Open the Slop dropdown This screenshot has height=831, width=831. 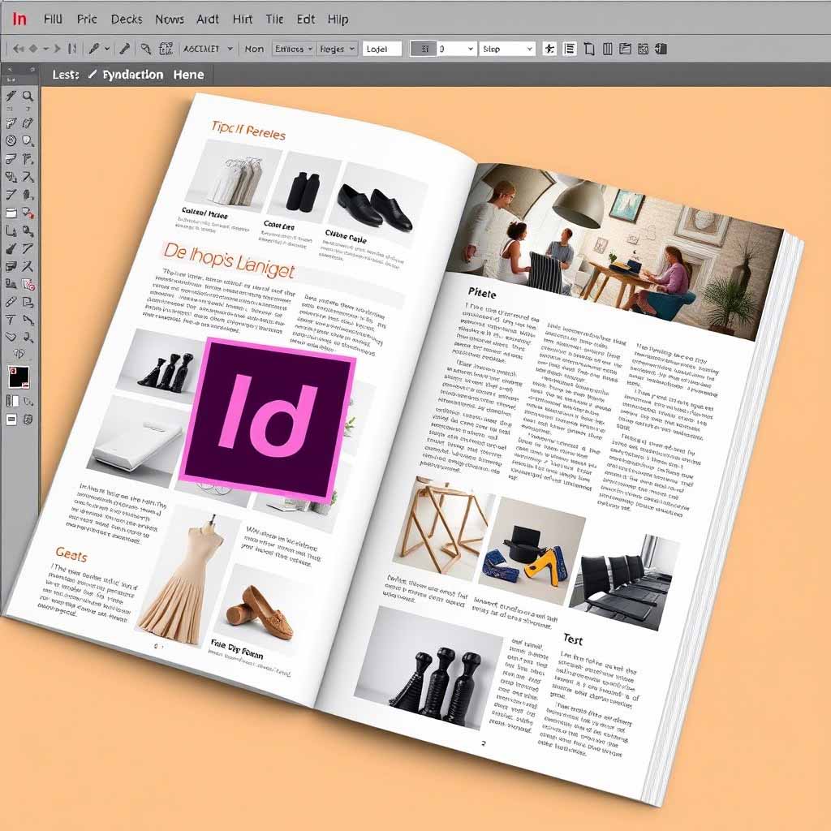tap(507, 49)
